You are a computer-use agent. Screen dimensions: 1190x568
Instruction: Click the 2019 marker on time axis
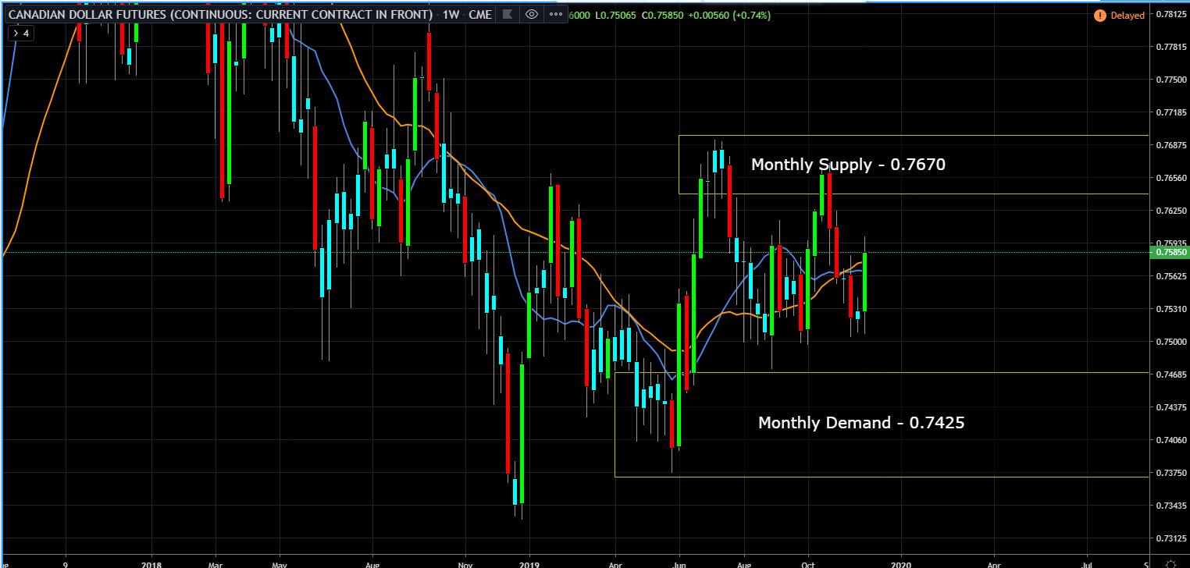(x=529, y=561)
